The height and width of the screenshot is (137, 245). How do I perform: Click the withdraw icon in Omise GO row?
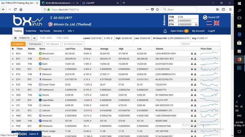[195, 121]
